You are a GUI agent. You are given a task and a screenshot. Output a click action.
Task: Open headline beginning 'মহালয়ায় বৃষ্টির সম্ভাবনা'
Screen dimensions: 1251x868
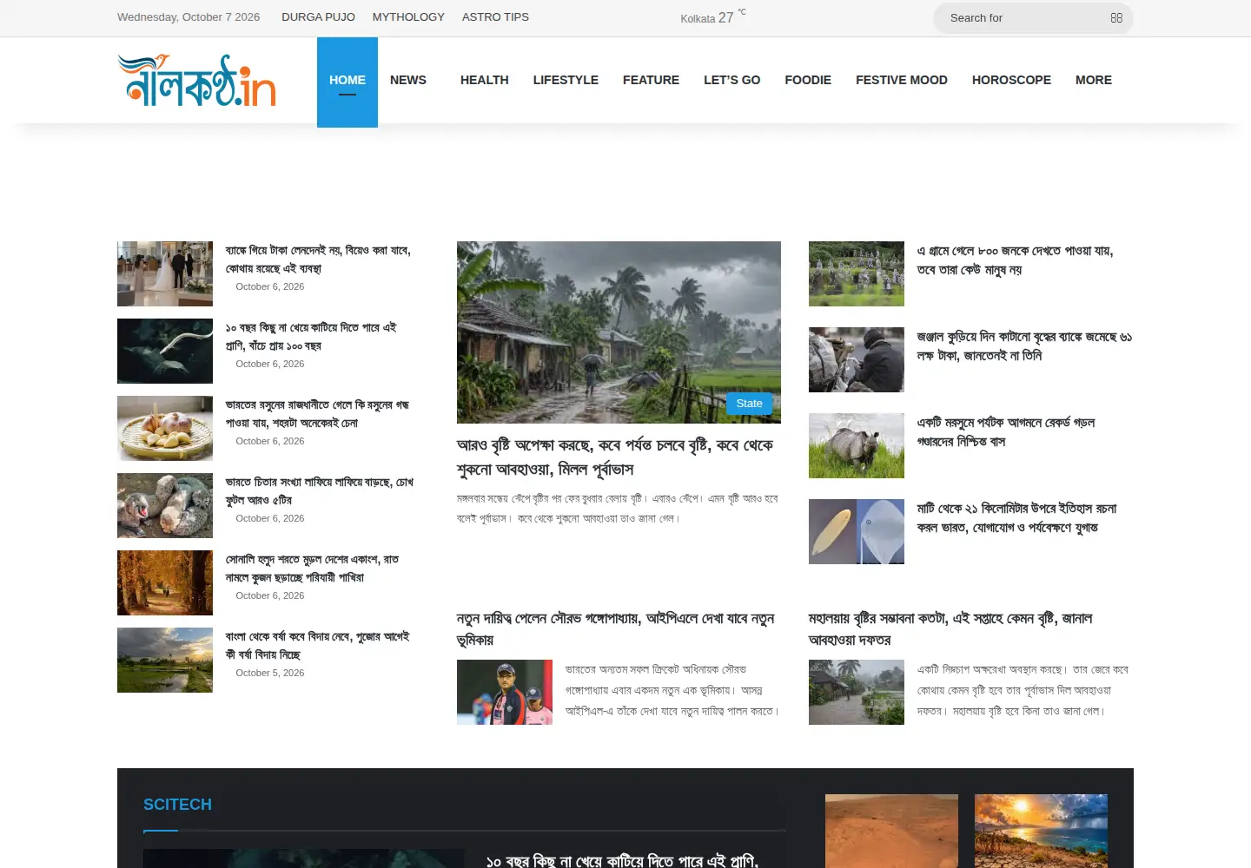click(x=950, y=629)
